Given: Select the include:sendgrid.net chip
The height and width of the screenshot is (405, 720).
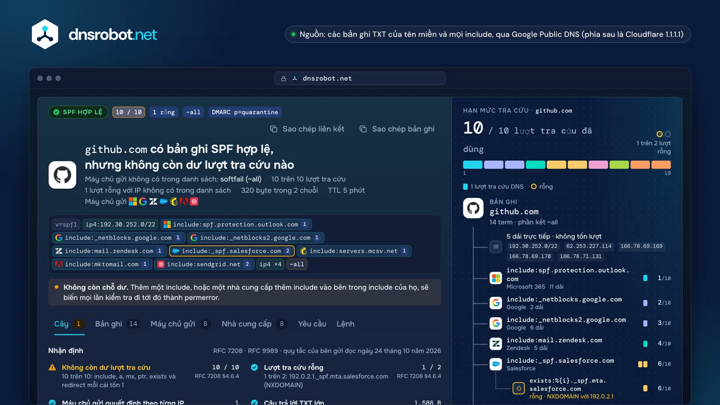Looking at the screenshot, I should [205, 264].
